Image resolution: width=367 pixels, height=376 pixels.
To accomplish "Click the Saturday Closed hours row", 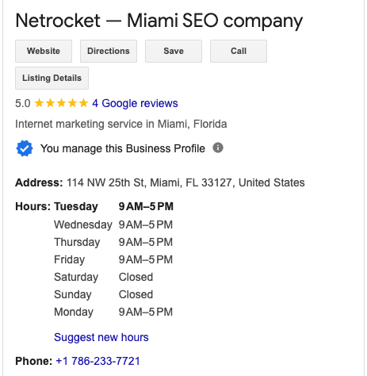I will pyautogui.click(x=103, y=277).
